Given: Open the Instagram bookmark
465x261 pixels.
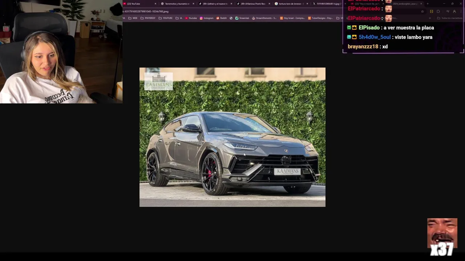Looking at the screenshot, I should (206, 18).
